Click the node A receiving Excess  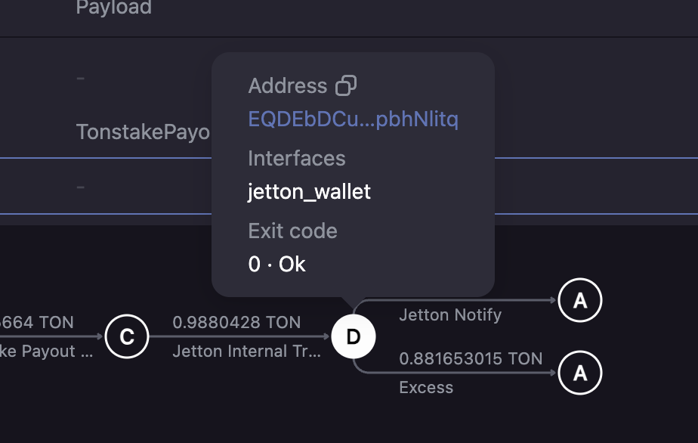point(580,373)
